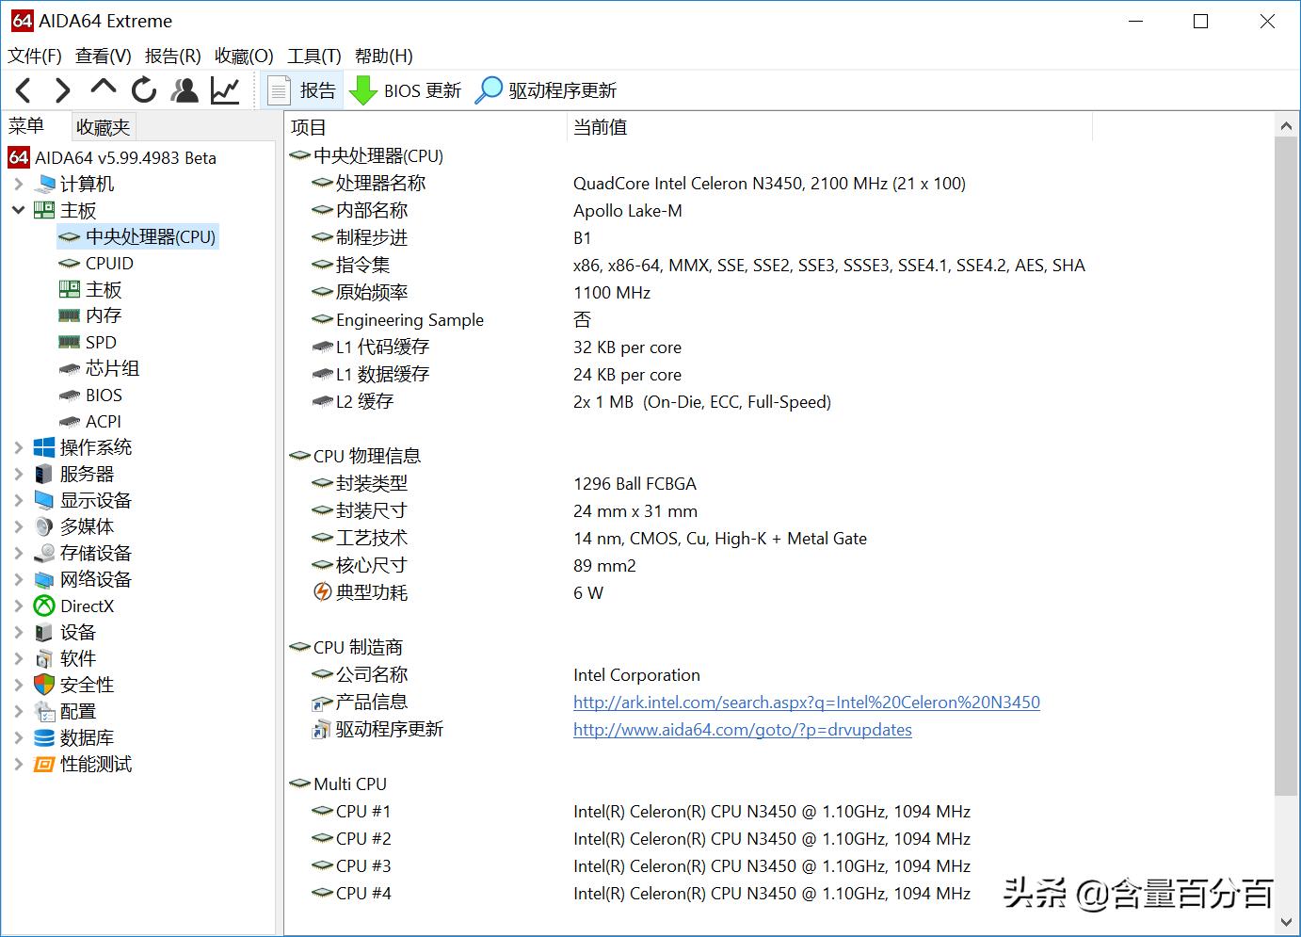The image size is (1301, 937).
Task: Click the vertical scrollbar up arrow
Action: tap(1287, 124)
